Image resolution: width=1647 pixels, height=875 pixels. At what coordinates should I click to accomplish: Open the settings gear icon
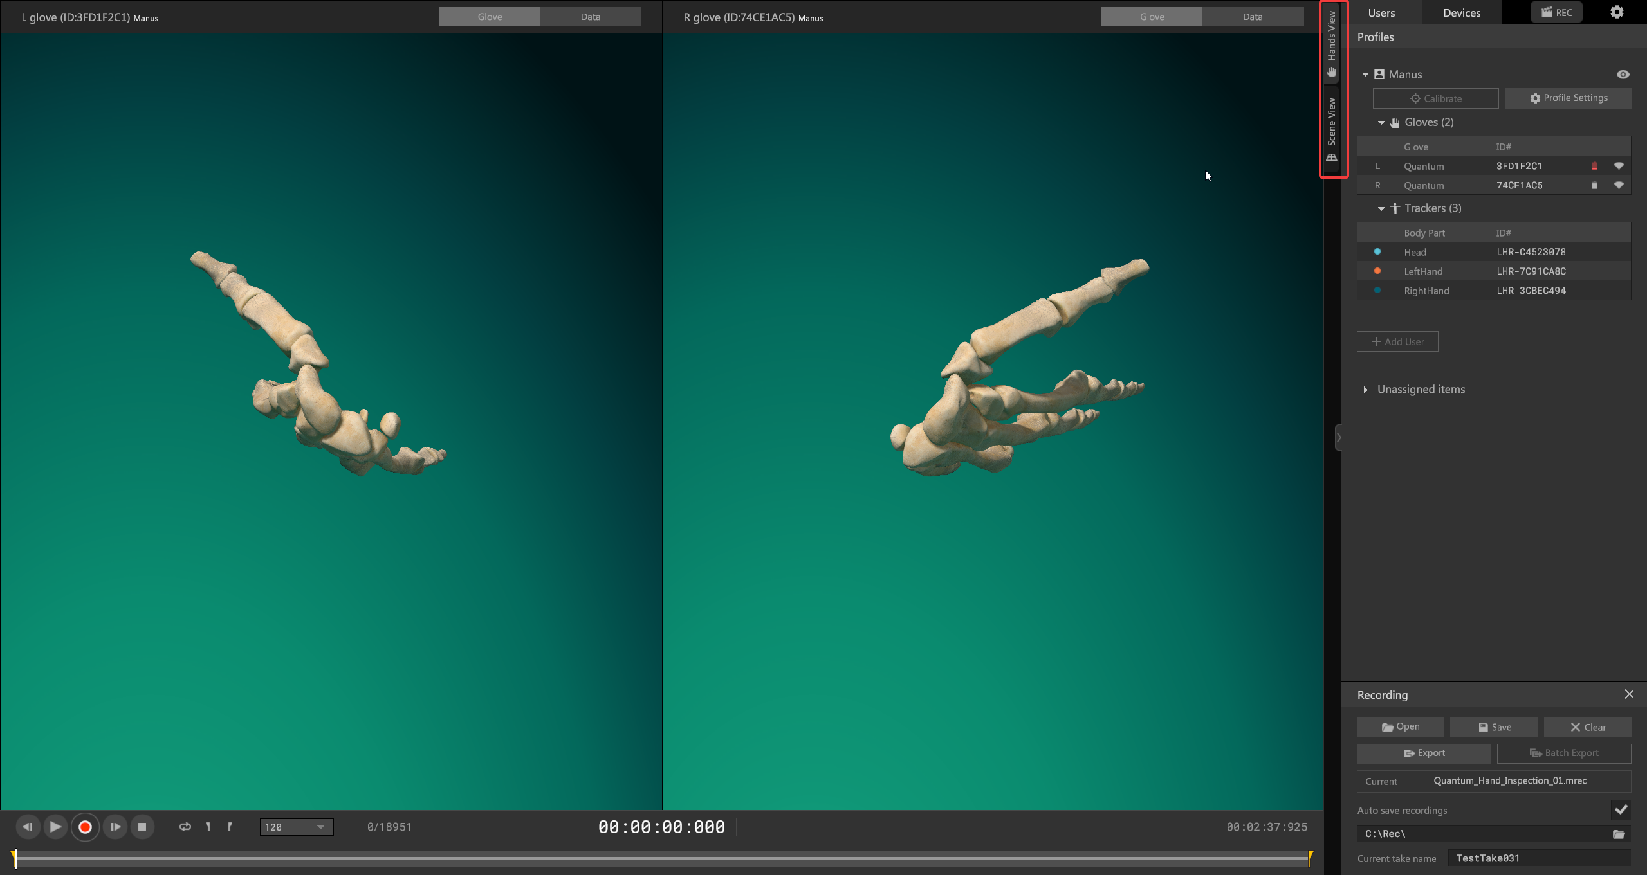[x=1617, y=12]
